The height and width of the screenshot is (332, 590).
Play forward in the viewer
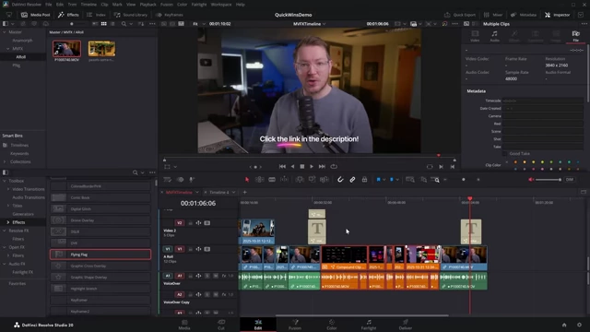312,166
